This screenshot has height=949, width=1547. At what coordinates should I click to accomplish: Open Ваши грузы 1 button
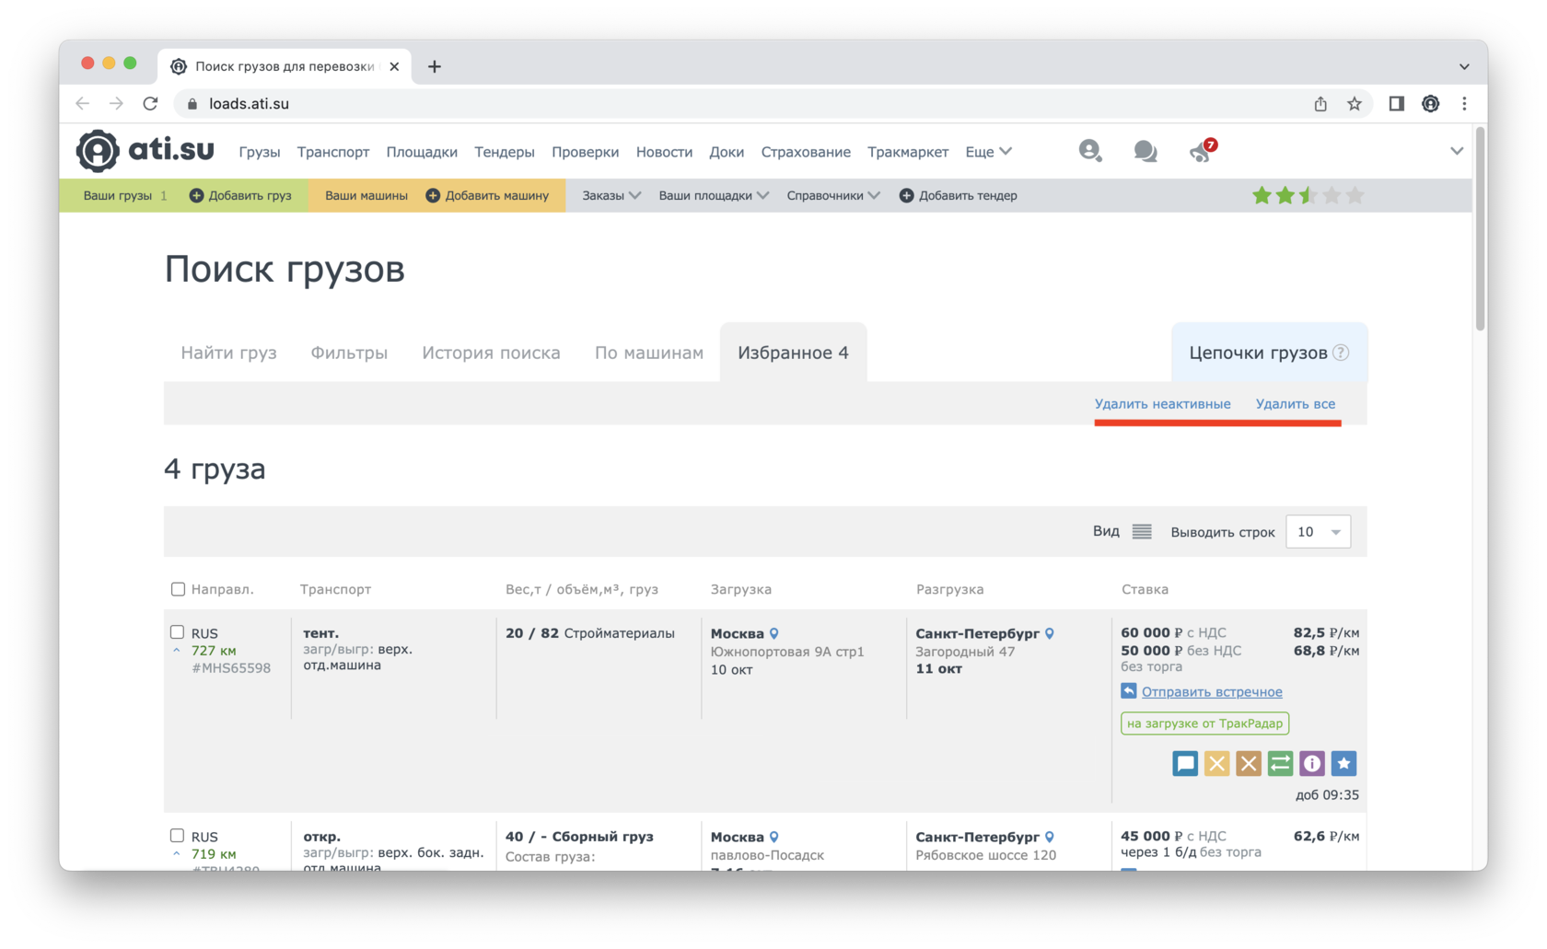click(x=125, y=195)
